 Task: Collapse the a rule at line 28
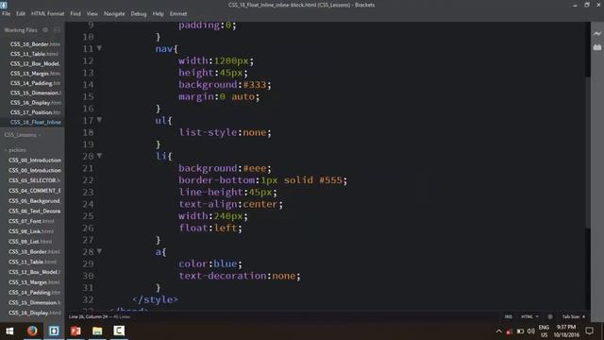pyautogui.click(x=99, y=251)
